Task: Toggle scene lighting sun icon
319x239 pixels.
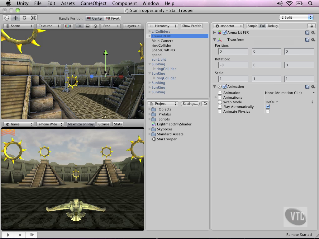Action: tap(80, 26)
